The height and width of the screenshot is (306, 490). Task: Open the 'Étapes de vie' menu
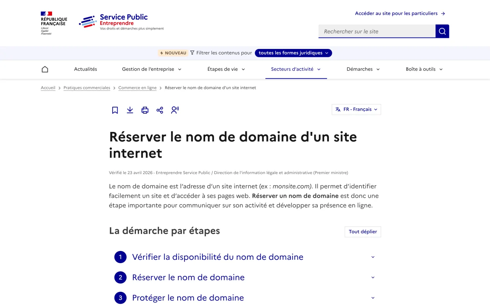point(226,69)
